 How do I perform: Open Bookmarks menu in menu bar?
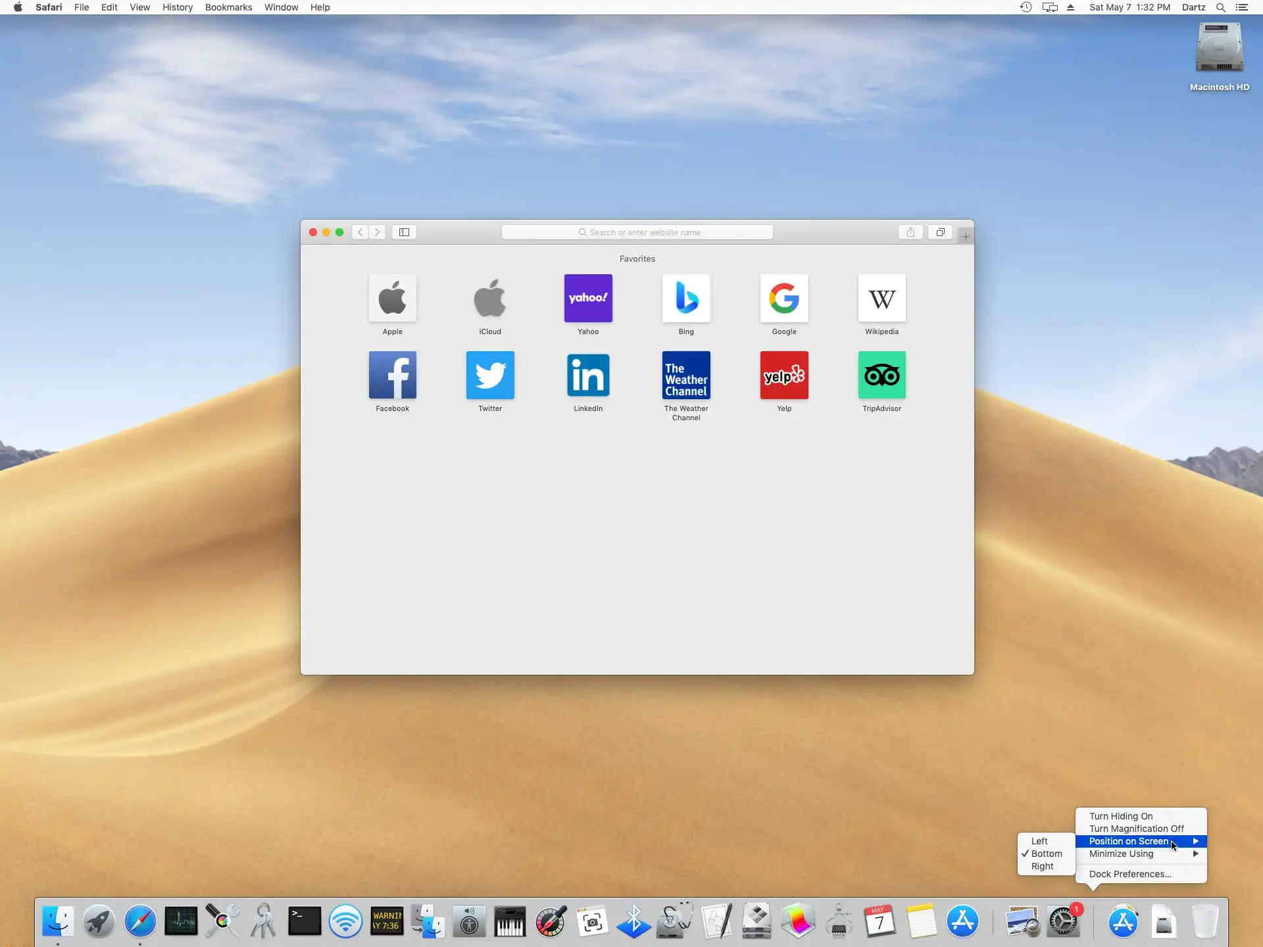228,7
